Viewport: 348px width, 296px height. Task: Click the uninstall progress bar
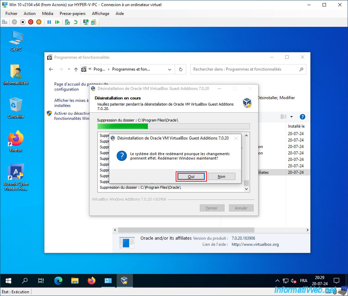174,126
